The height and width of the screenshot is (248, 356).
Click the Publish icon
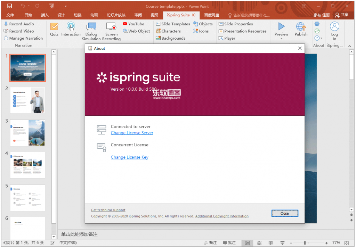pyautogui.click(x=301, y=29)
